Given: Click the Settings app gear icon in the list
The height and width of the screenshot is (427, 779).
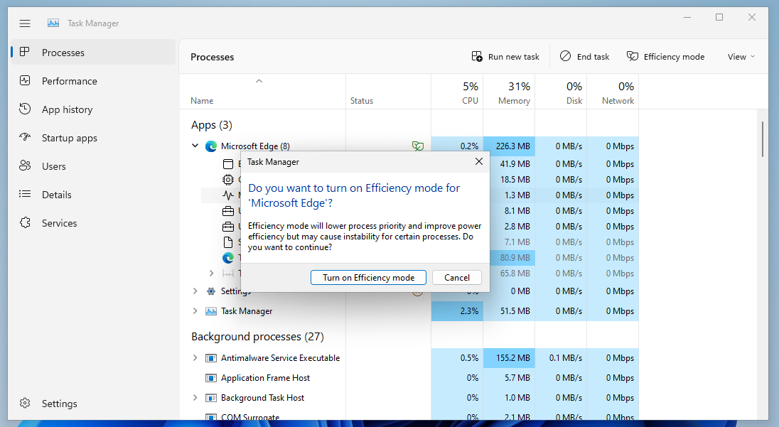Looking at the screenshot, I should (x=211, y=291).
